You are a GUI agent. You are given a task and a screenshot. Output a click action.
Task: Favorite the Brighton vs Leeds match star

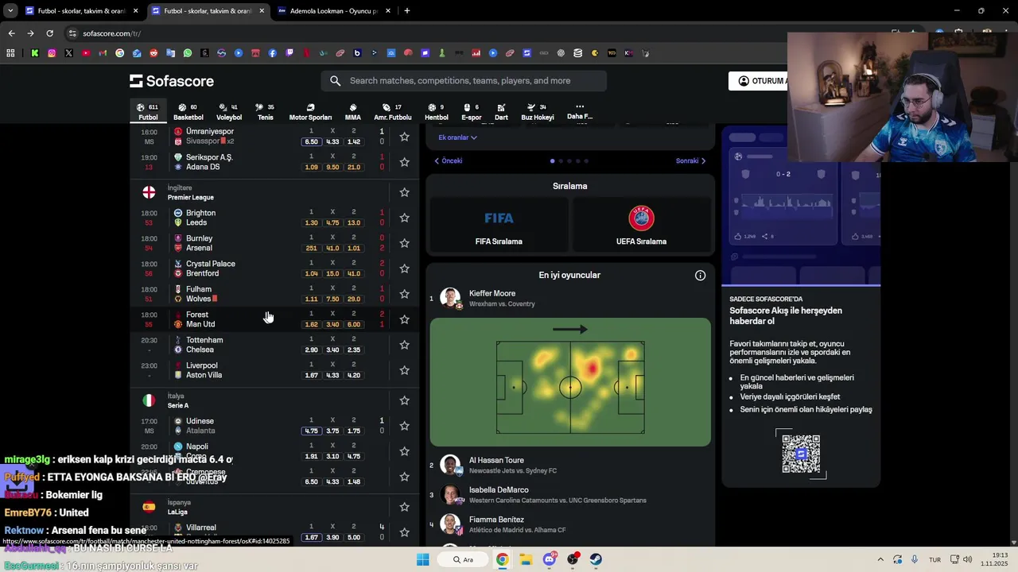pyautogui.click(x=404, y=218)
